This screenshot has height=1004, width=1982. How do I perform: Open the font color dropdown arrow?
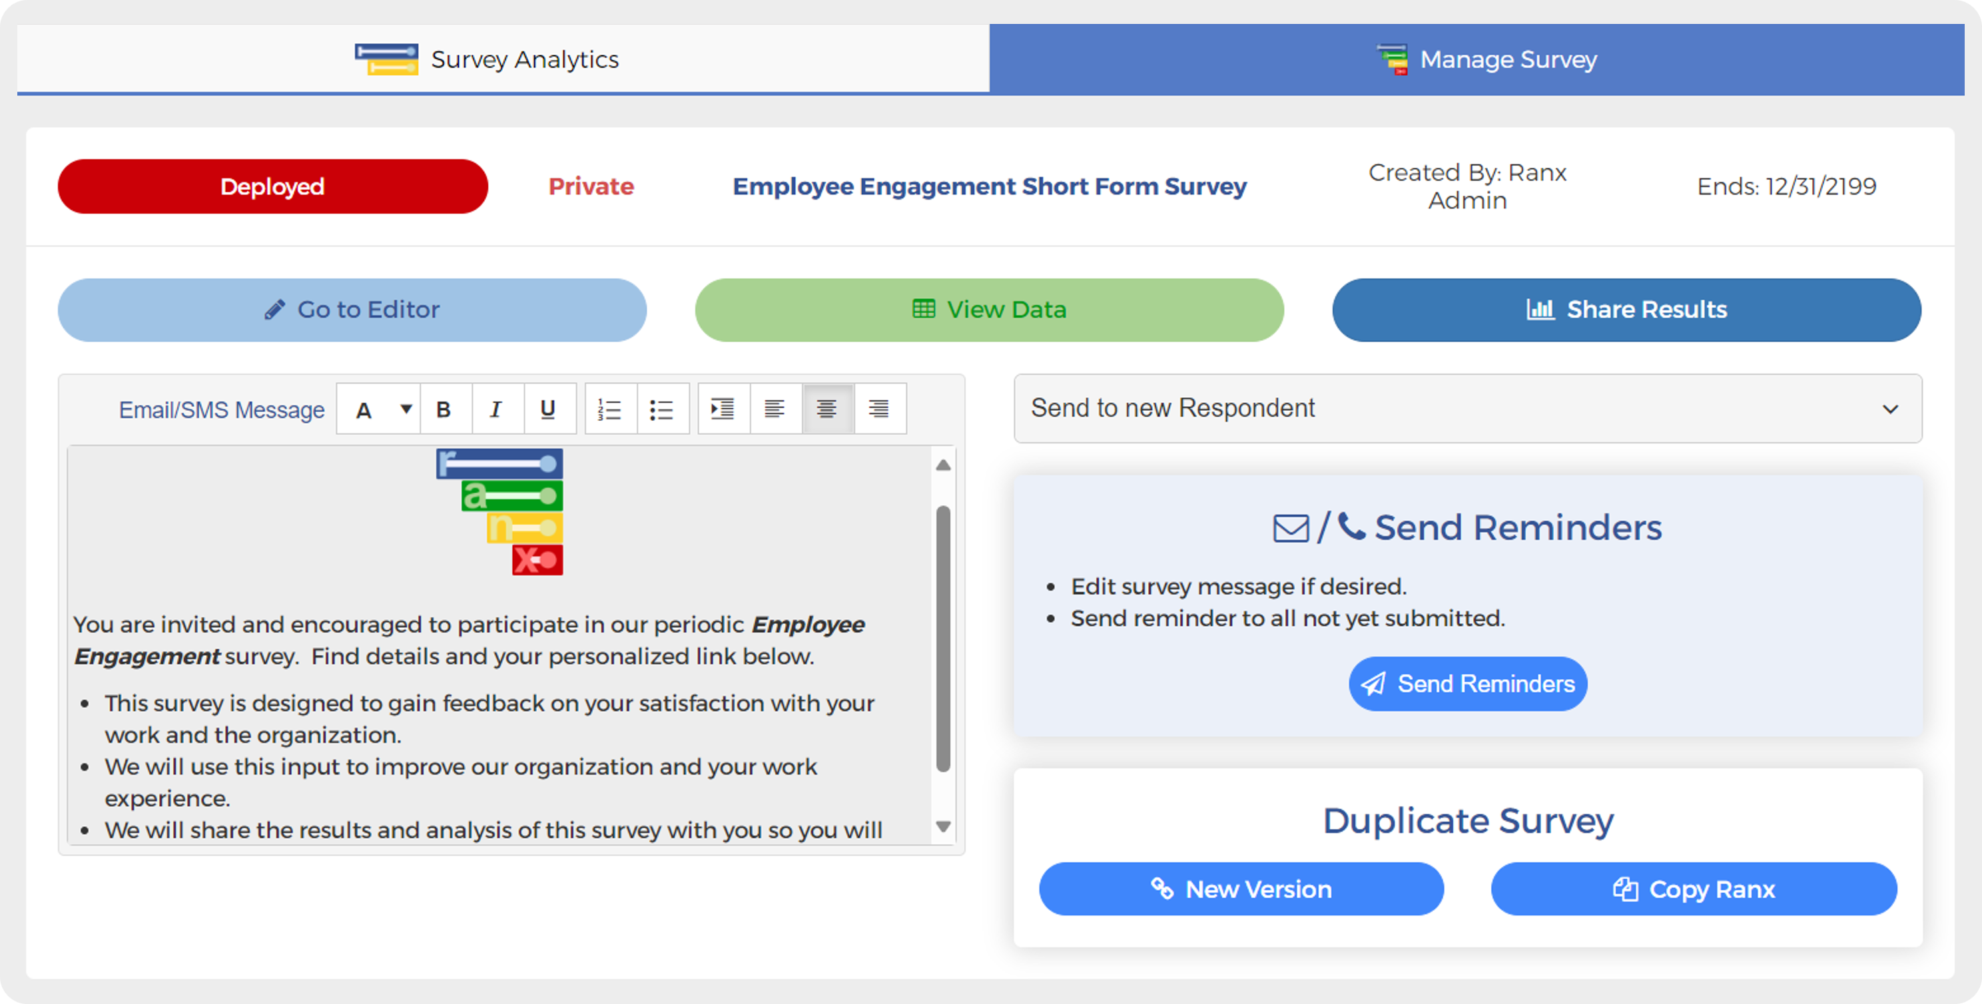pos(406,409)
